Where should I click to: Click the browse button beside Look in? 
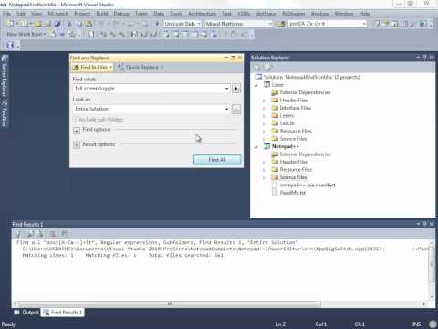tap(236, 109)
